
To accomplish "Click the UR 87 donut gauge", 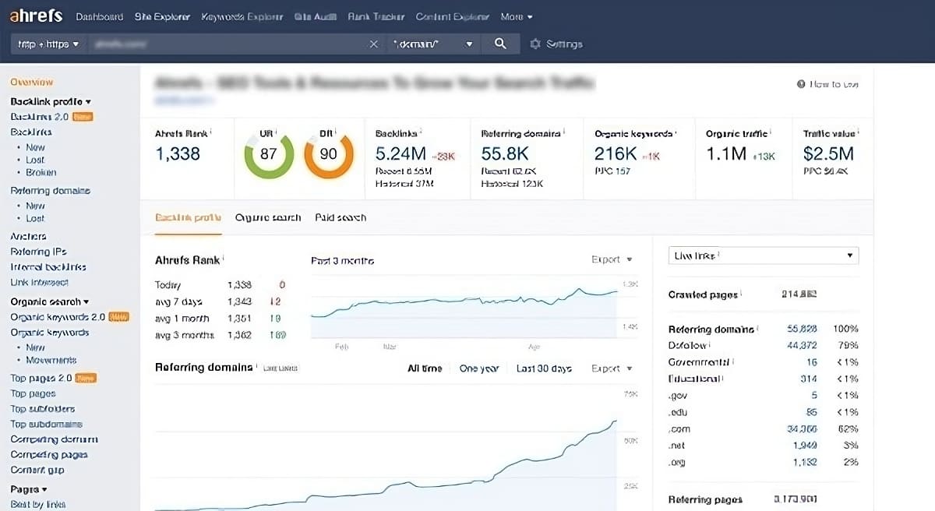I will 268,154.
